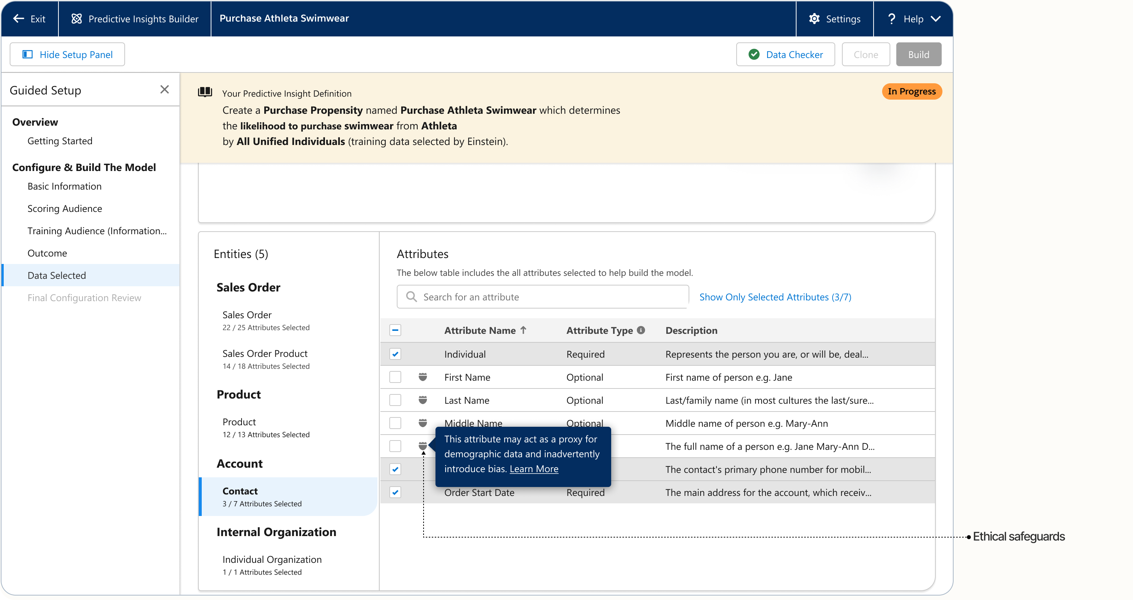Click the Help question mark icon
Image resolution: width=1133 pixels, height=600 pixels.
point(891,19)
